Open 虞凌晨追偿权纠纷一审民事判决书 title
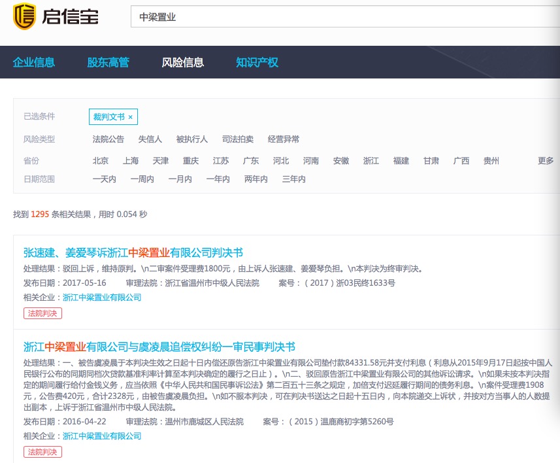 coord(159,347)
